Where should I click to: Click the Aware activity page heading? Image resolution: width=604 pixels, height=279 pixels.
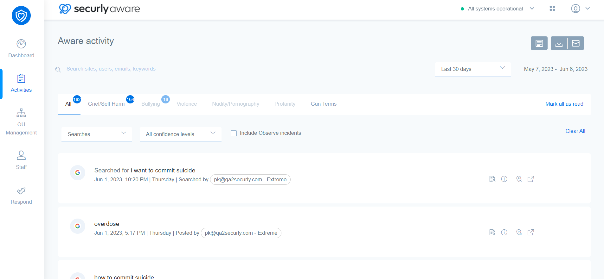click(86, 41)
